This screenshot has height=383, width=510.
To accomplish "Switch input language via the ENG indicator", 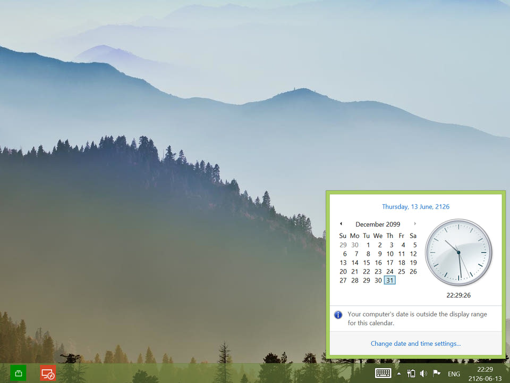I will coord(454,373).
